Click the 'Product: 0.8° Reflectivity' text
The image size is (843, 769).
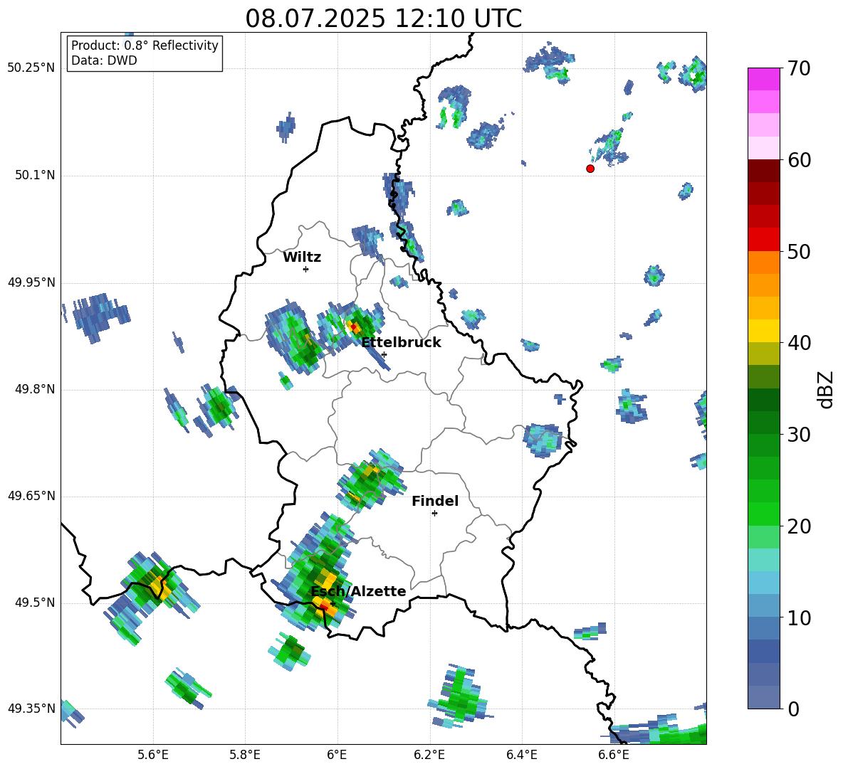pos(145,45)
